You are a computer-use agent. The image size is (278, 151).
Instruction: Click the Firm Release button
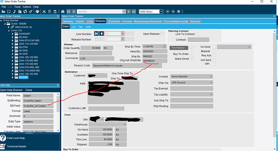[x=179, y=48]
